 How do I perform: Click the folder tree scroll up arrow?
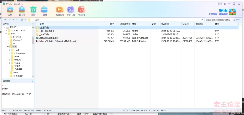tap(33, 27)
